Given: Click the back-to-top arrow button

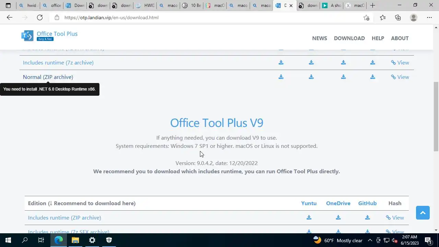Looking at the screenshot, I should pos(423,213).
